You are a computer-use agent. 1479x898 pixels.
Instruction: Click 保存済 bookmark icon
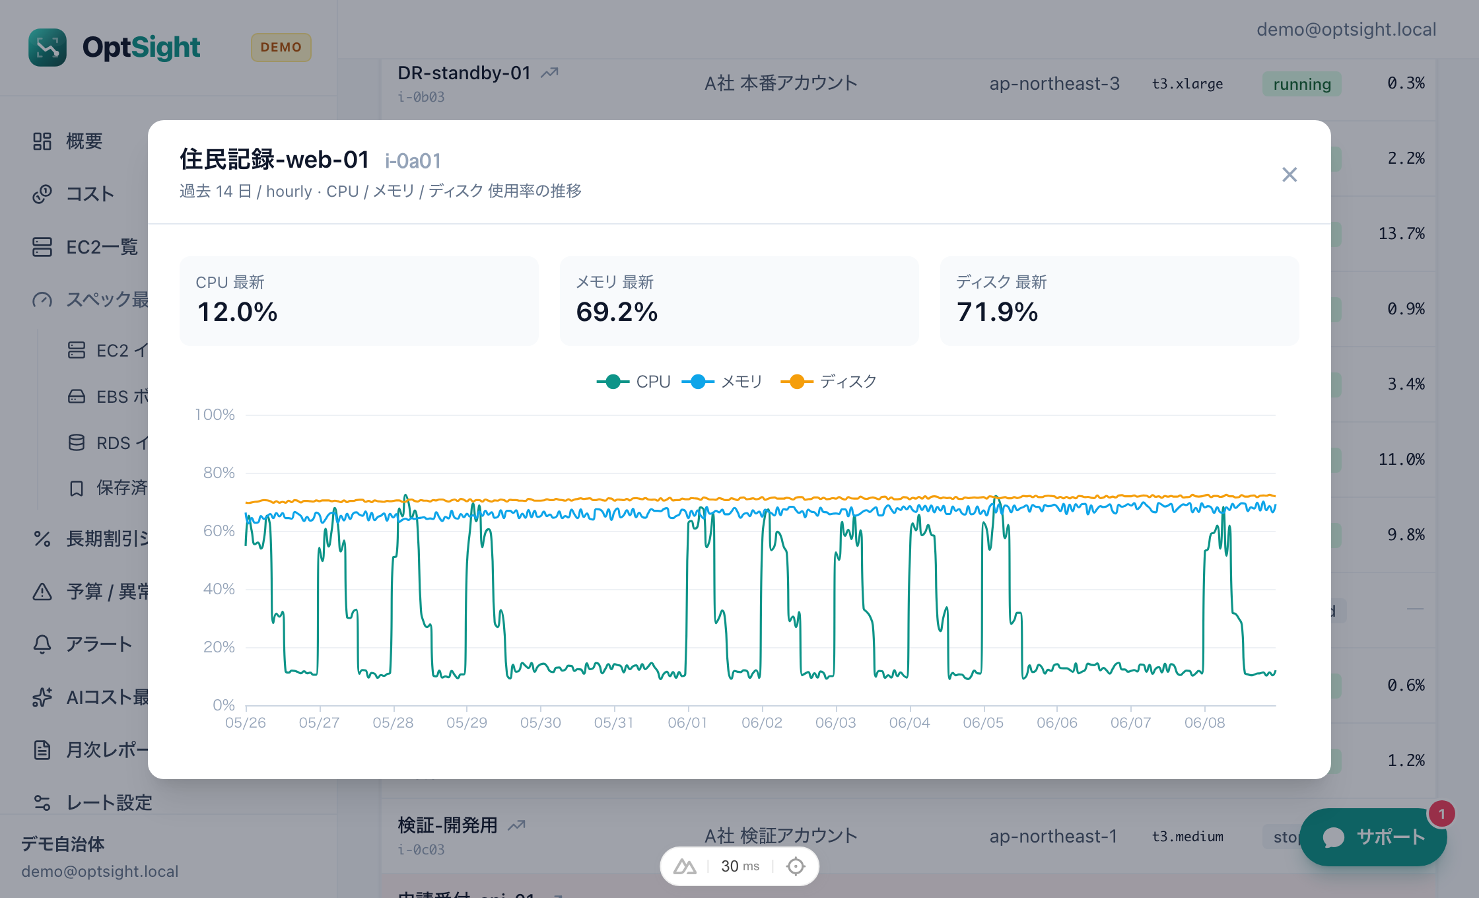77,488
